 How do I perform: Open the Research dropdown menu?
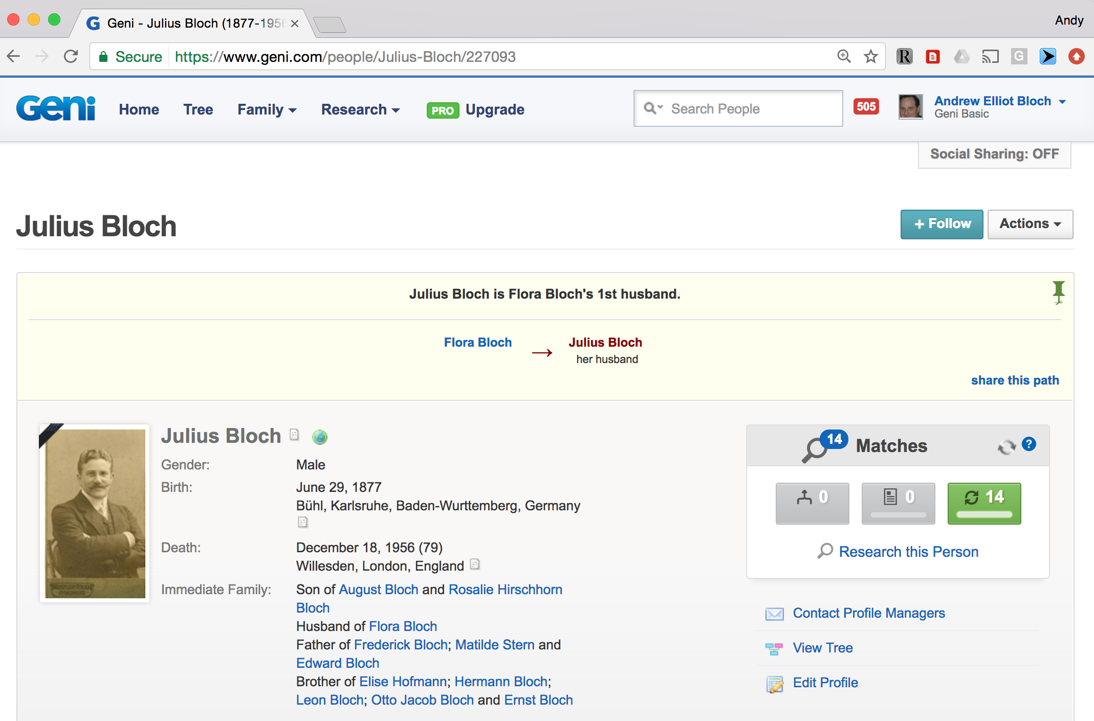point(360,109)
